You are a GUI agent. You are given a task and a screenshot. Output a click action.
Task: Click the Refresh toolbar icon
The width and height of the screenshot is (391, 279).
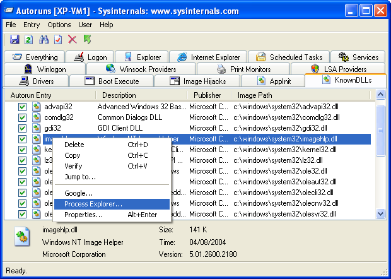point(28,40)
